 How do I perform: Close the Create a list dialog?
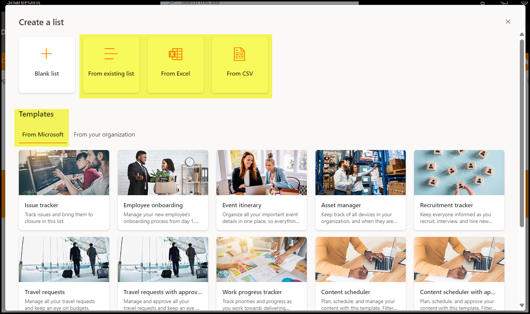[508, 22]
